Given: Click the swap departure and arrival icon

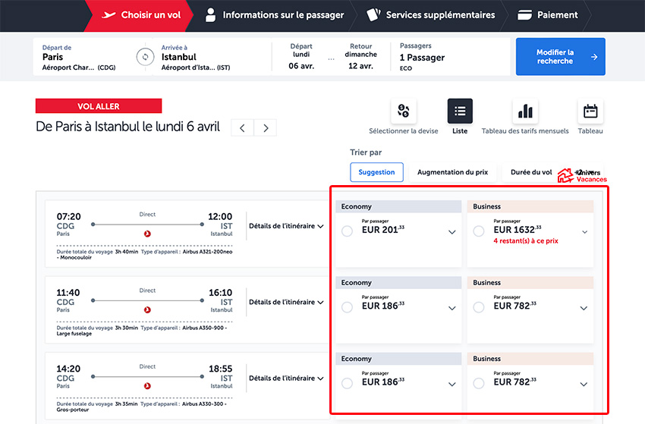Looking at the screenshot, I should [145, 57].
